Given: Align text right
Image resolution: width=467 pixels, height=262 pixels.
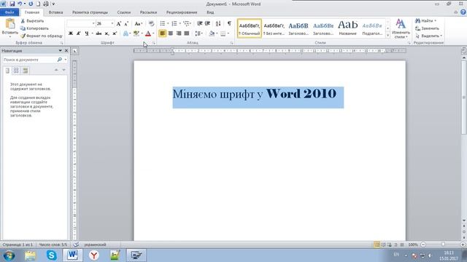Looking at the screenshot, I should tap(178, 33).
